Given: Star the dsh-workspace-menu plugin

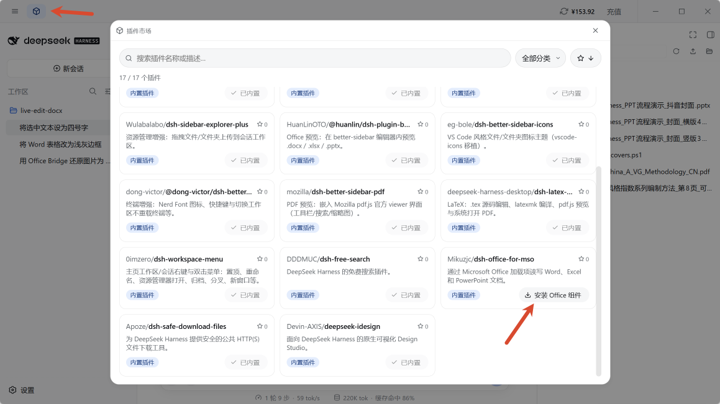Looking at the screenshot, I should 260,259.
